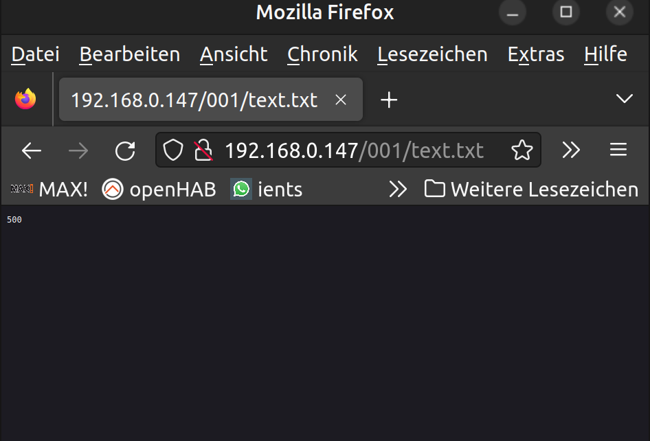Open the MAX! bookmark

49,189
